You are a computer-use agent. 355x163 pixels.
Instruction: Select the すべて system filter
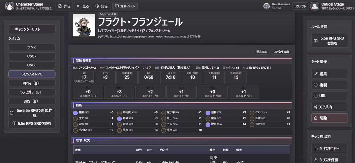pos(32,47)
